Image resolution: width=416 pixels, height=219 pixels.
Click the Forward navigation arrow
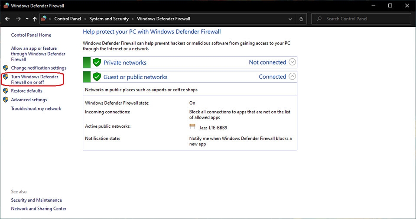click(x=18, y=19)
